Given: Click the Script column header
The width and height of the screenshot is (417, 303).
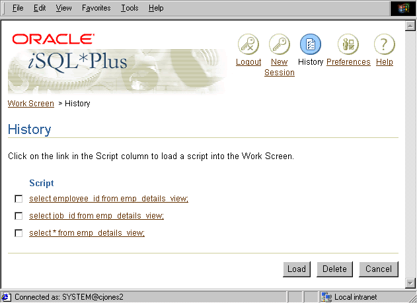Looking at the screenshot, I should point(42,183).
